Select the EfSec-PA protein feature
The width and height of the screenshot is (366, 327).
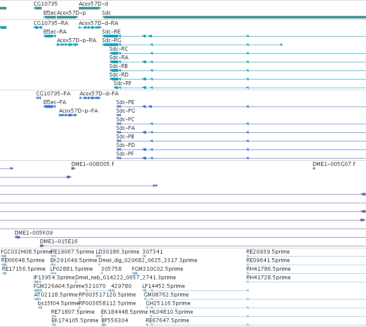tap(49, 107)
